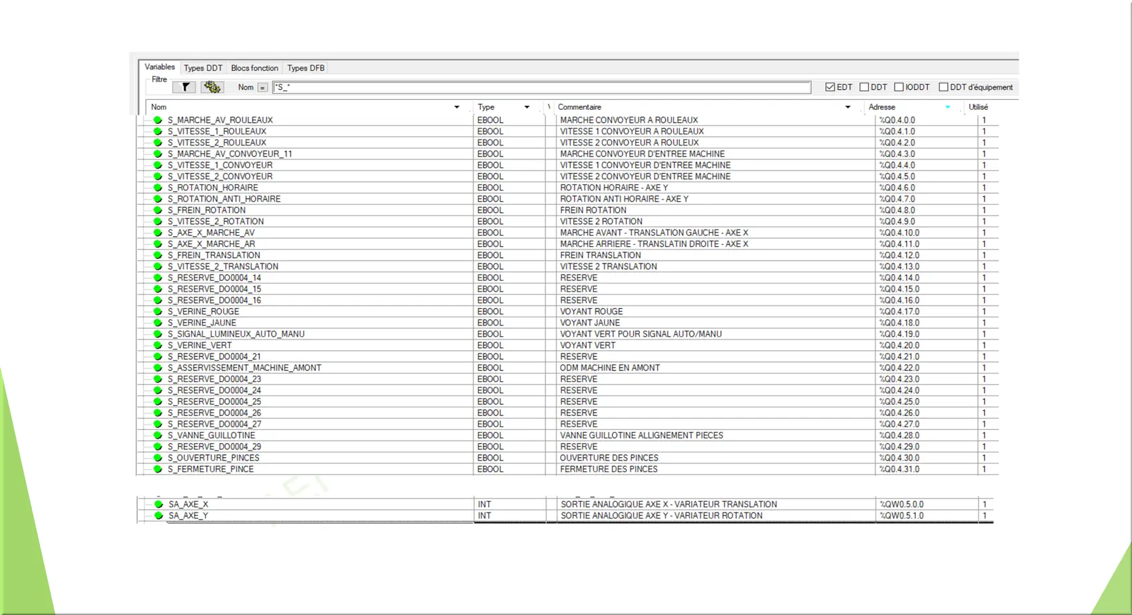The height and width of the screenshot is (615, 1132).
Task: Open the Type column dropdown arrow
Action: click(527, 107)
